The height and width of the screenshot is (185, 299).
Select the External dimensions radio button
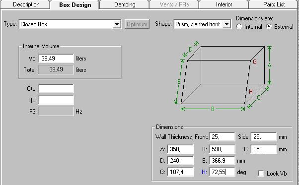pyautogui.click(x=269, y=27)
